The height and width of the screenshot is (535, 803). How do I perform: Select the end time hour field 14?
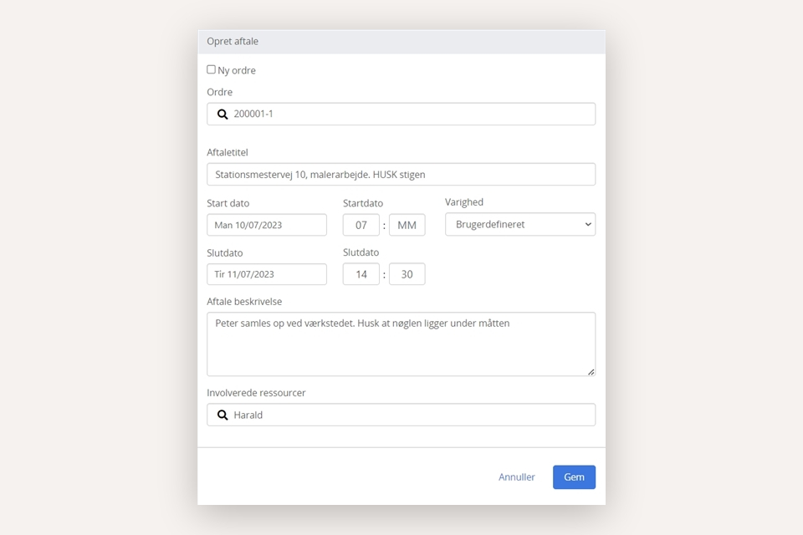[361, 274]
